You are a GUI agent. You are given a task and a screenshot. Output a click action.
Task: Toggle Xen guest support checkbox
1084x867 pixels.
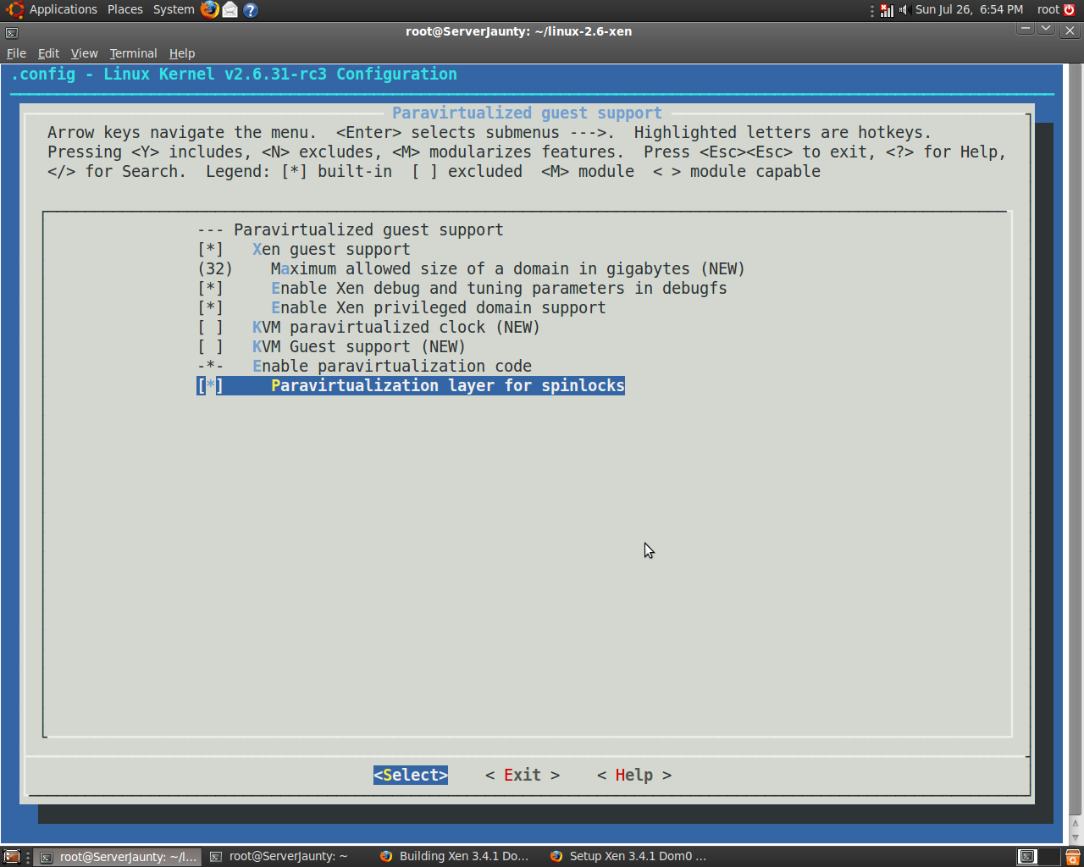pyautogui.click(x=211, y=250)
